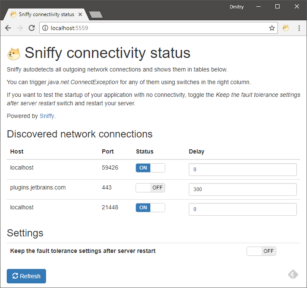
Task: Minimize the browser window
Action: (x=258, y=7)
